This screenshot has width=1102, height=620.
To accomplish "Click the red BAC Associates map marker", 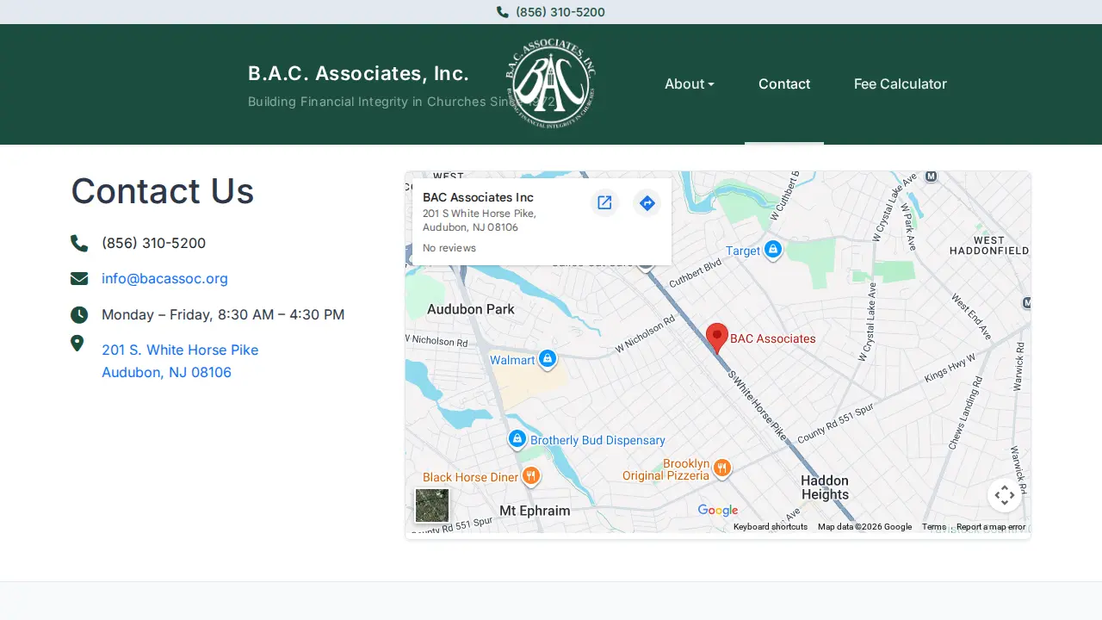I will (x=717, y=338).
